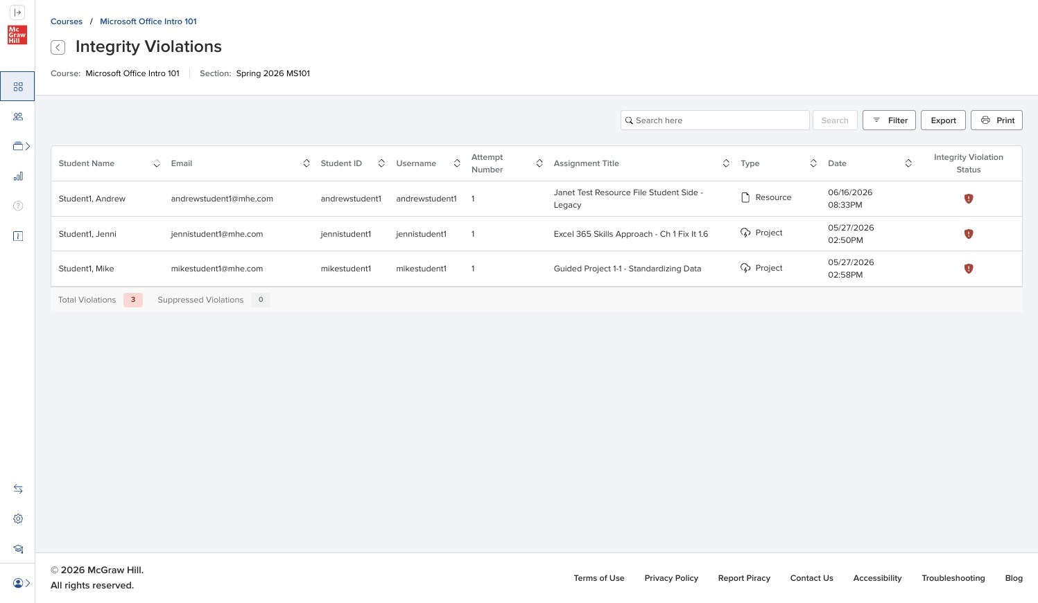Viewport: 1038px width, 603px height.
Task: Sort by Assignment Title column
Action: (x=726, y=163)
